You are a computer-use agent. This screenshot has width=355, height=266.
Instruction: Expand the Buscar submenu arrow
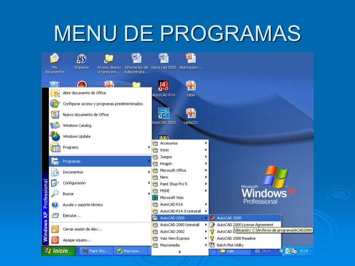[149, 194]
